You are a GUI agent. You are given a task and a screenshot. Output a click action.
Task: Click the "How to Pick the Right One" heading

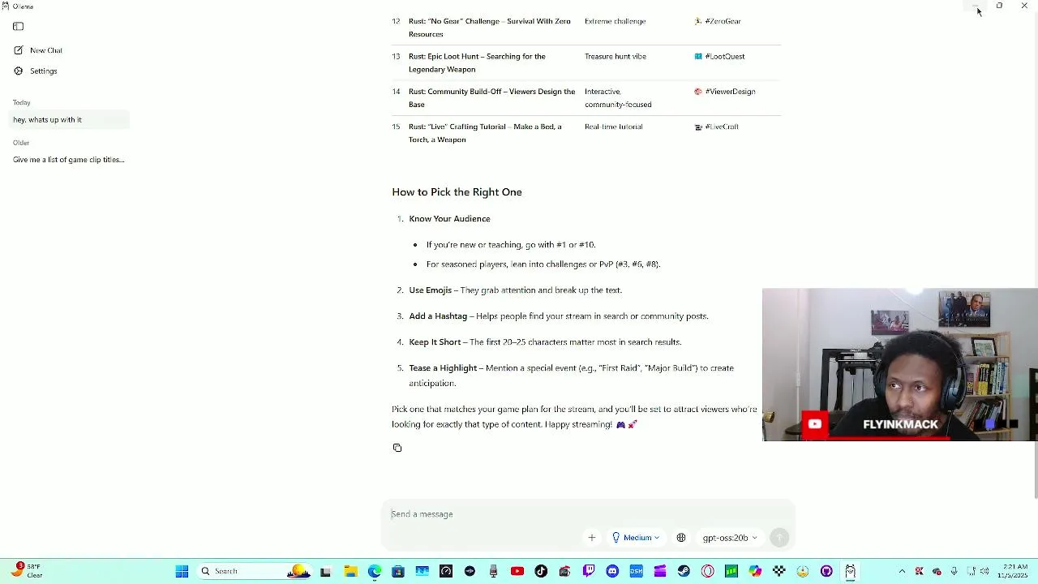457,192
